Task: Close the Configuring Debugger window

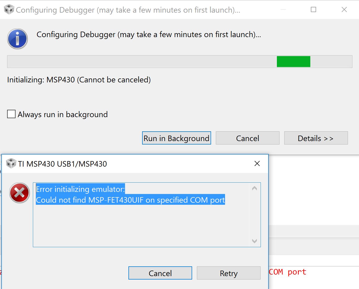Action: pos(344,10)
